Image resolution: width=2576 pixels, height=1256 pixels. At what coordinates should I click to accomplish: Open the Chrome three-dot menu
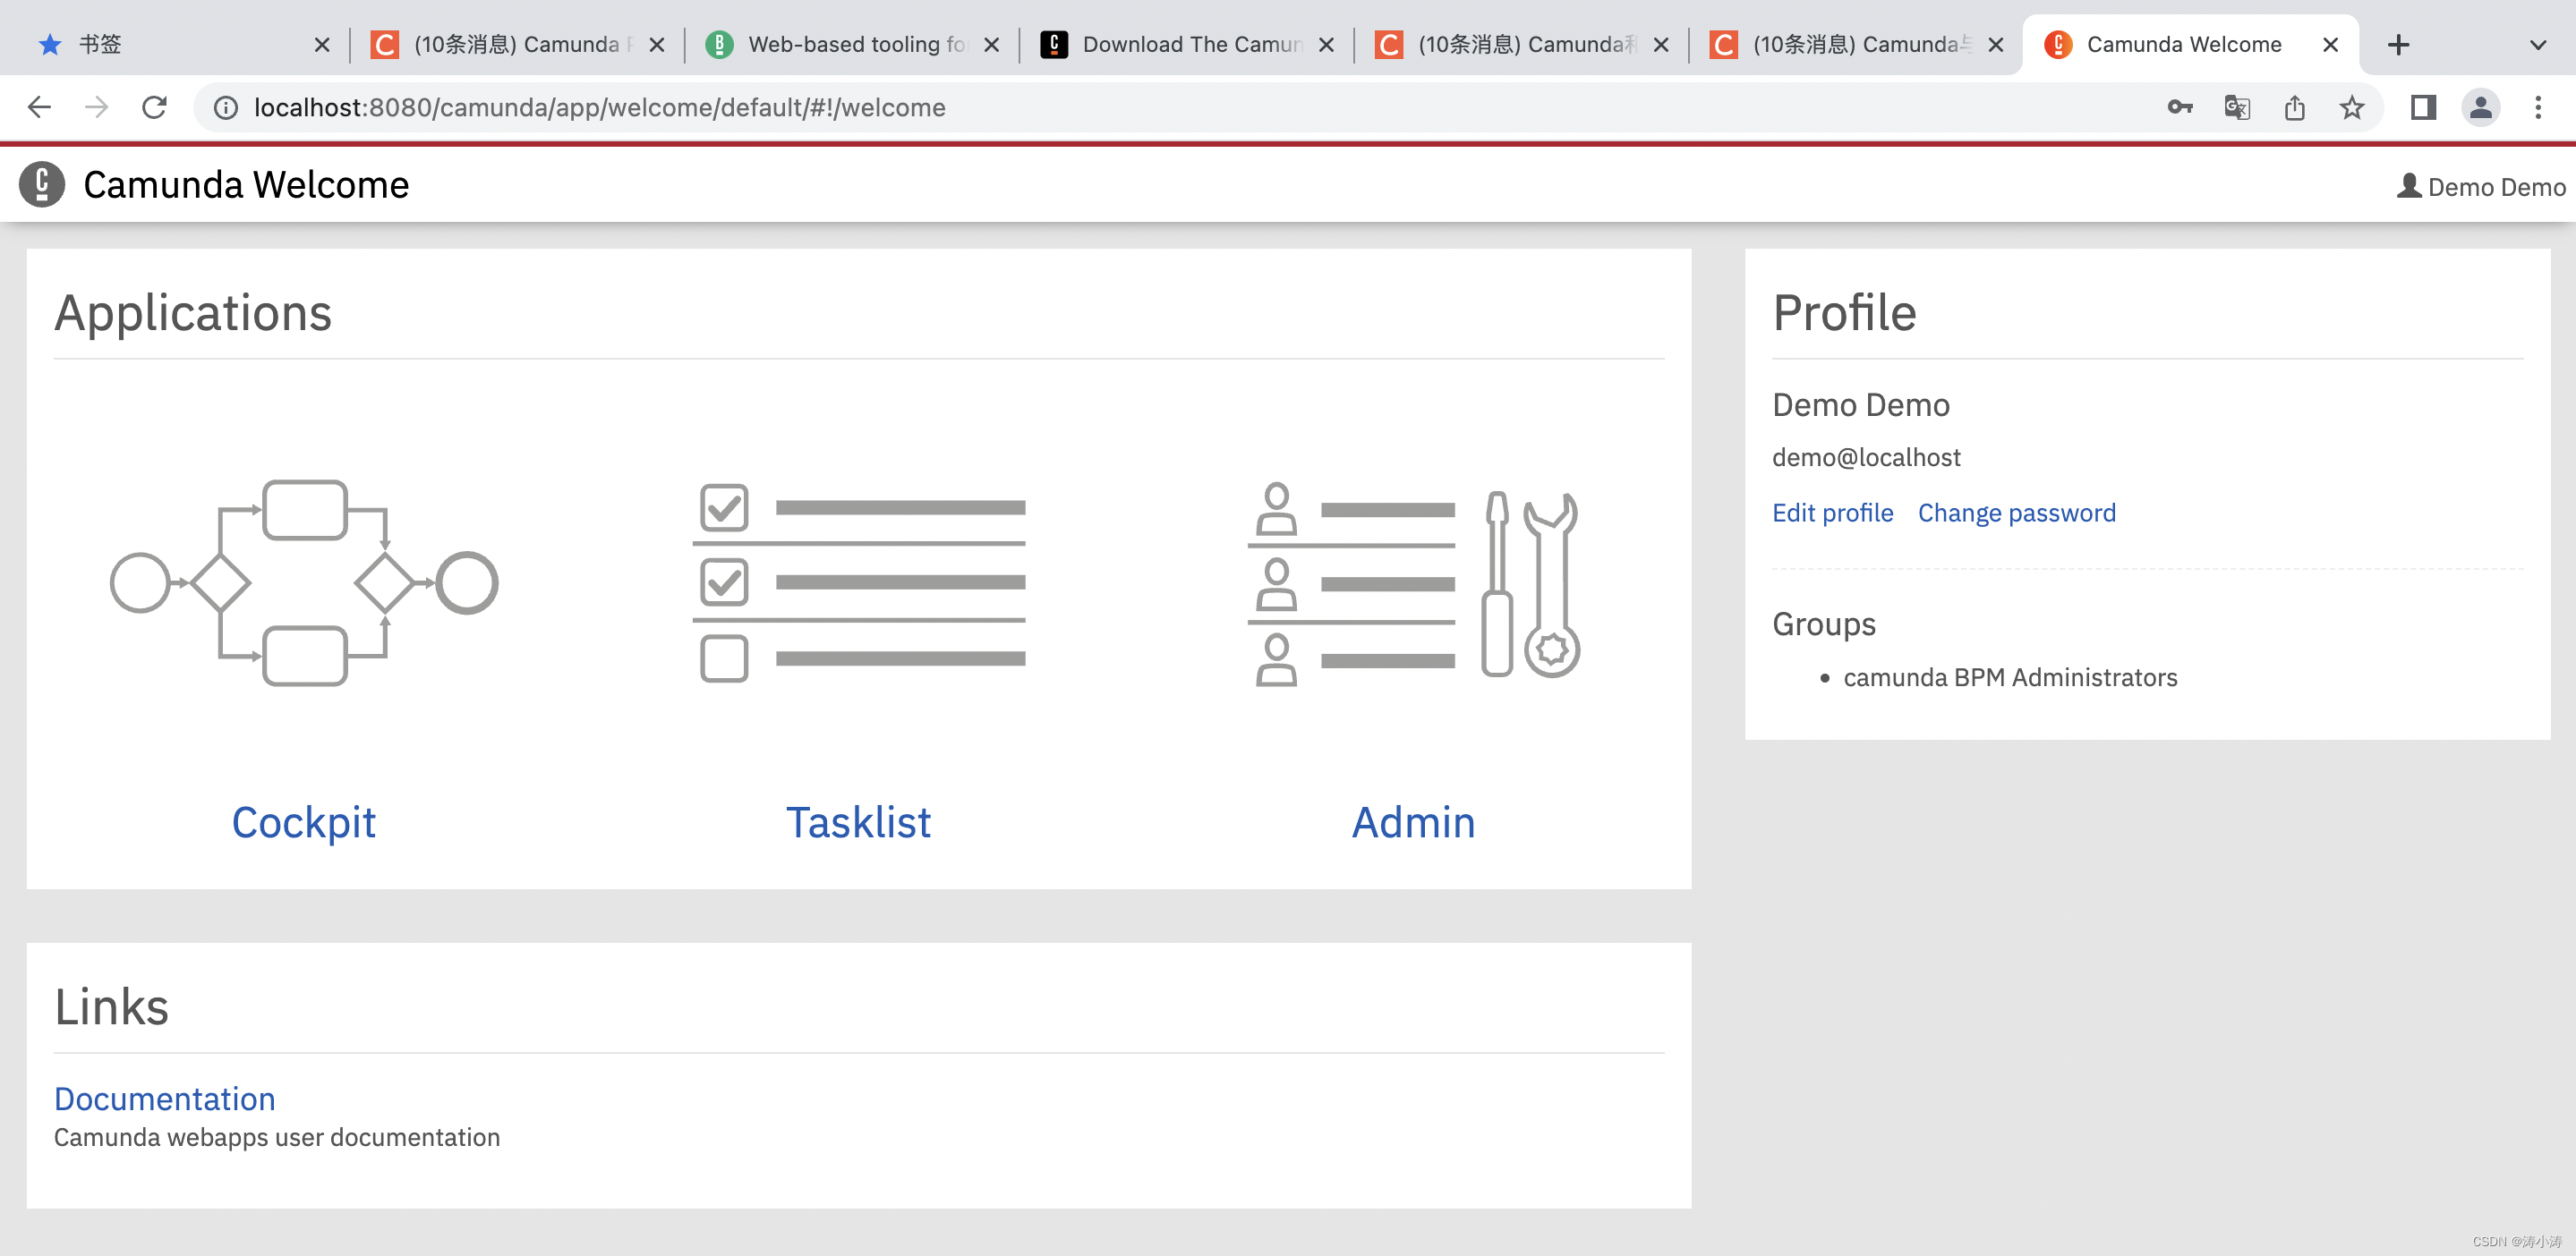click(x=2538, y=107)
